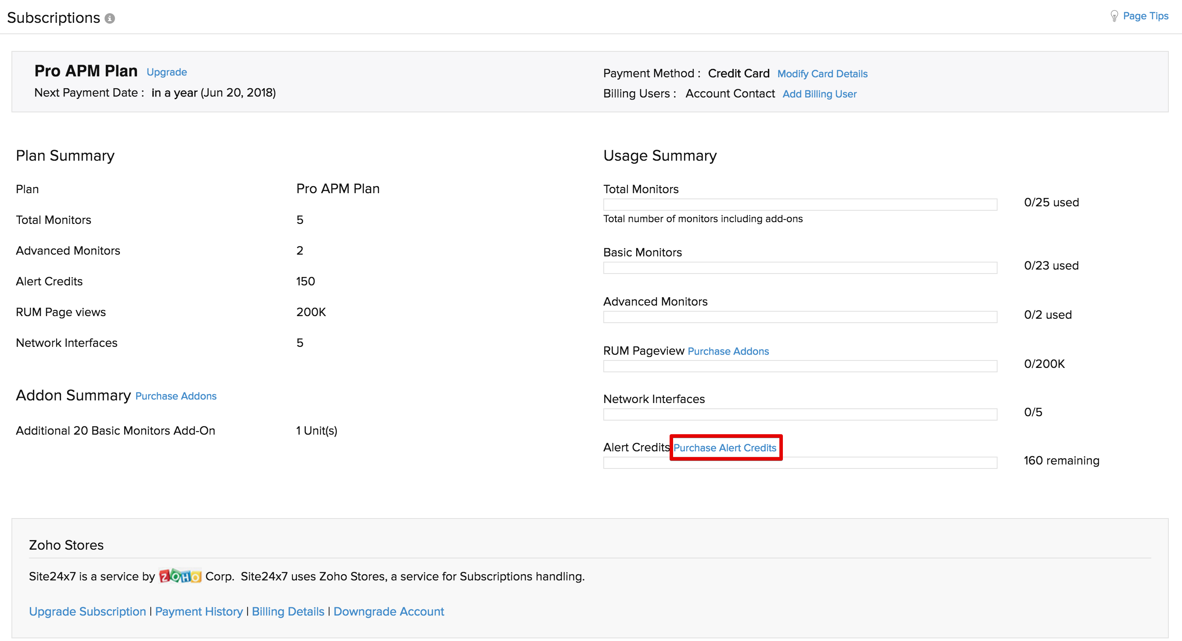Screen dimensions: 1182x641
Task: Click Upgrade next to Pro APM Plan
Action: pyautogui.click(x=166, y=72)
